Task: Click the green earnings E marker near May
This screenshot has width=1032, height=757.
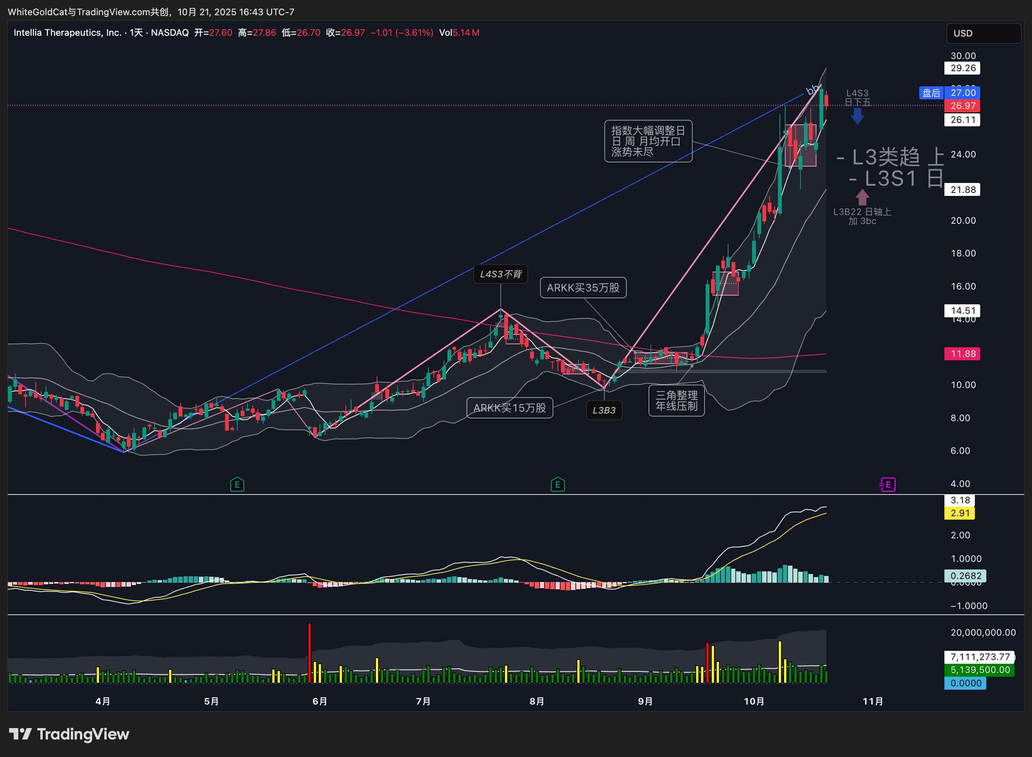Action: [x=237, y=484]
